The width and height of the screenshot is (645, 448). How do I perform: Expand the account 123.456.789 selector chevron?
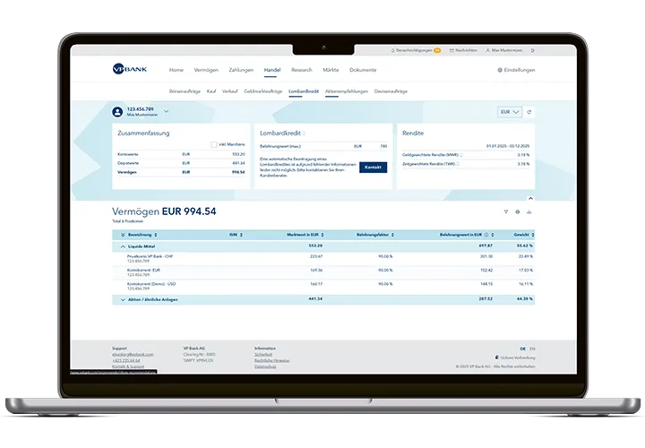pos(167,112)
